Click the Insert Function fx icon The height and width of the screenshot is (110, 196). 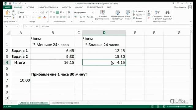coord(37,27)
